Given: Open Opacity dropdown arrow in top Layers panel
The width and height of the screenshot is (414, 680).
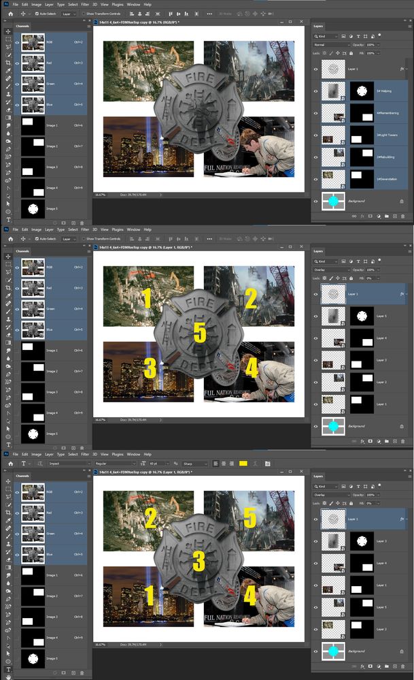Looking at the screenshot, I should coord(378,45).
